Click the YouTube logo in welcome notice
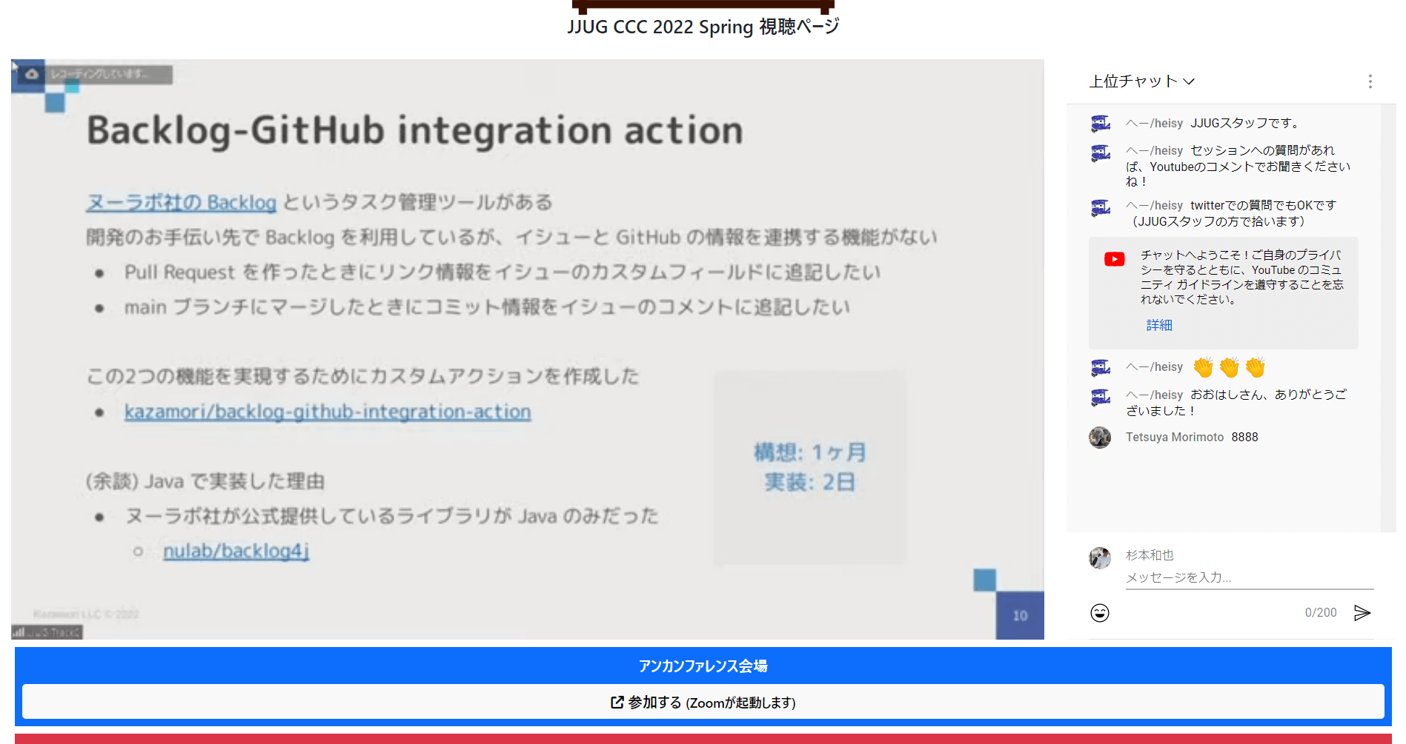The width and height of the screenshot is (1406, 744). pyautogui.click(x=1114, y=259)
